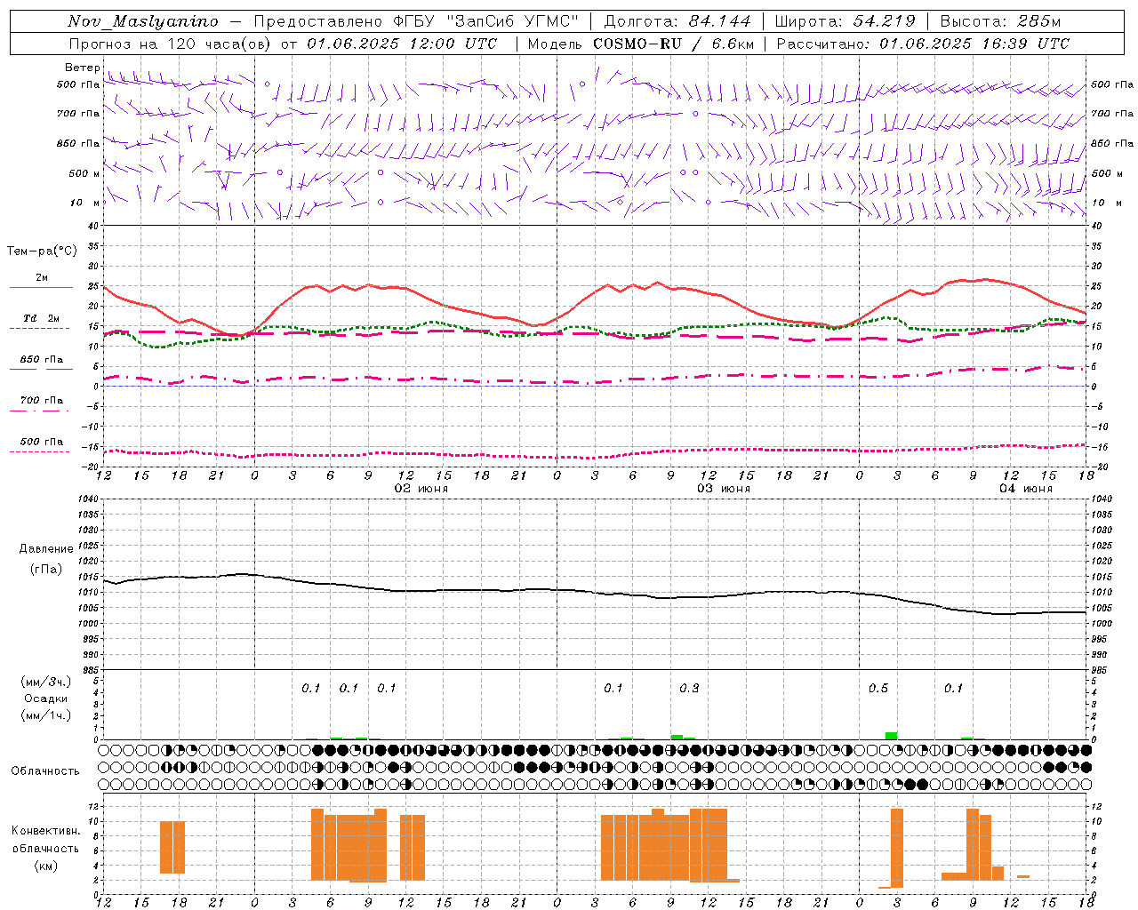Select the 'Долгота: 84.144' header field
Image resolution: width=1138 pixels, height=910 pixels.
[x=677, y=21]
